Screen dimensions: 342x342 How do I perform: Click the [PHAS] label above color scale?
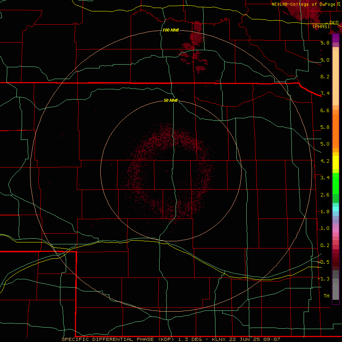coord(321,27)
